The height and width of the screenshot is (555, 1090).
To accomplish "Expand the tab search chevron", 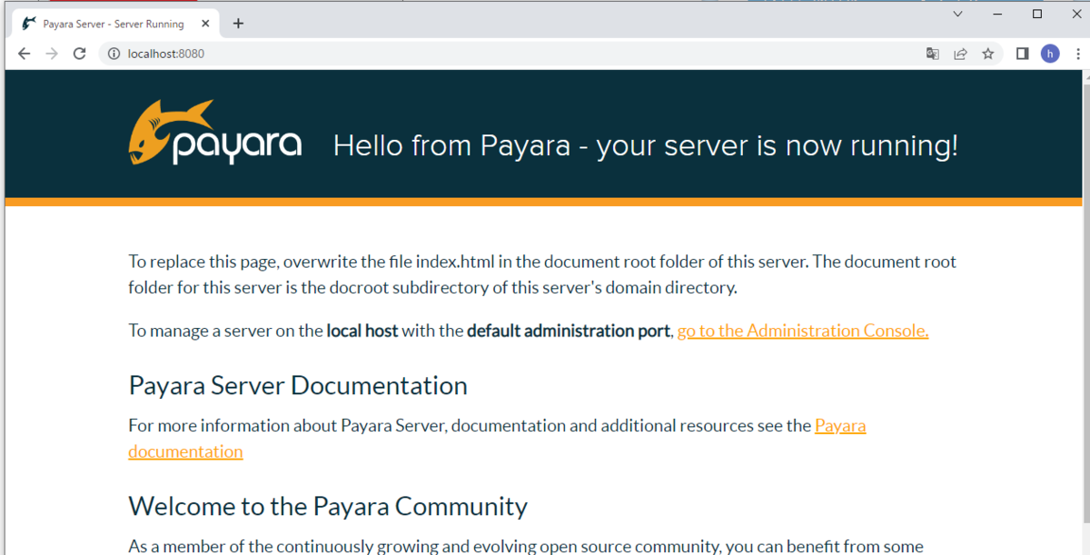I will tap(958, 14).
